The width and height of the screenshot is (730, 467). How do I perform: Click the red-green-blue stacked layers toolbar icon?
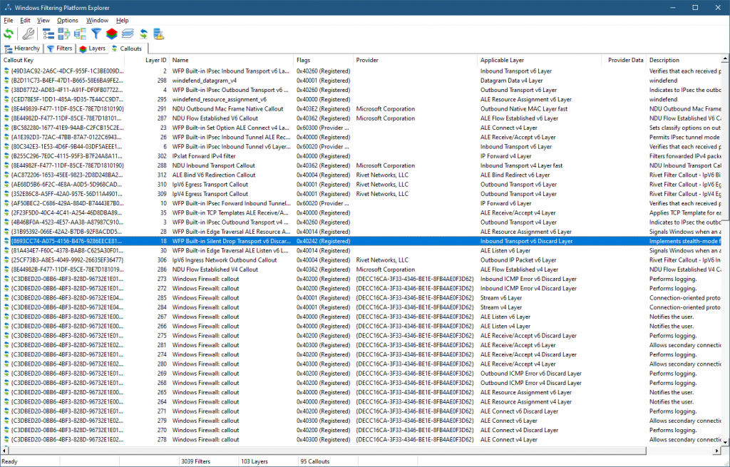point(112,34)
